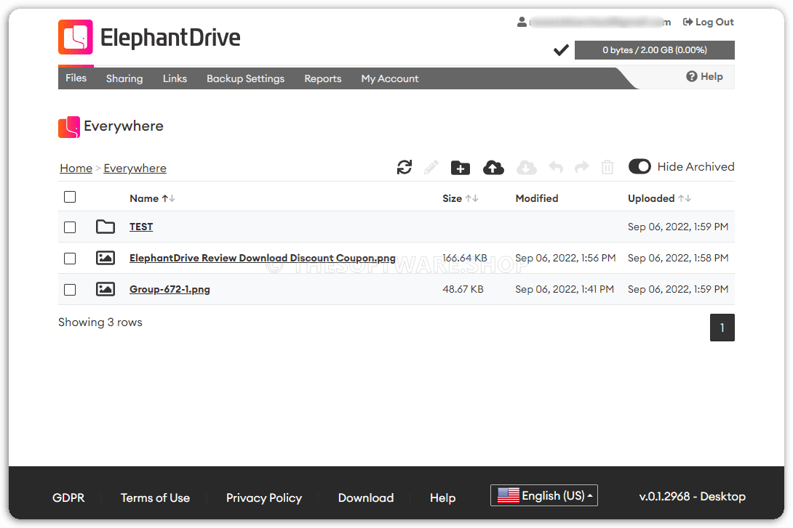The width and height of the screenshot is (793, 528).
Task: Open the My Account tab
Action: [390, 78]
